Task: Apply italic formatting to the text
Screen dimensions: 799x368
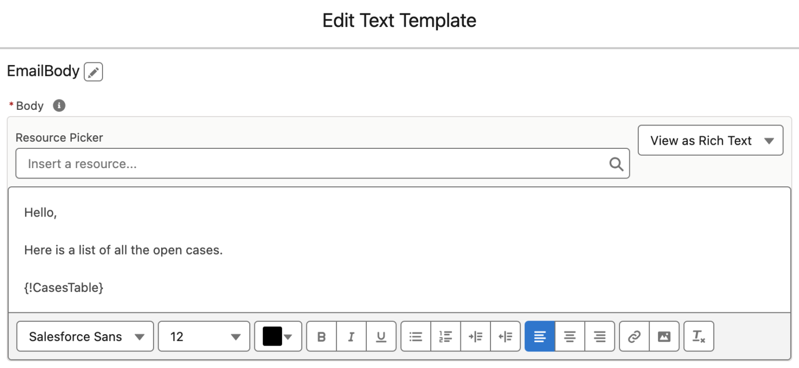Action: [351, 336]
